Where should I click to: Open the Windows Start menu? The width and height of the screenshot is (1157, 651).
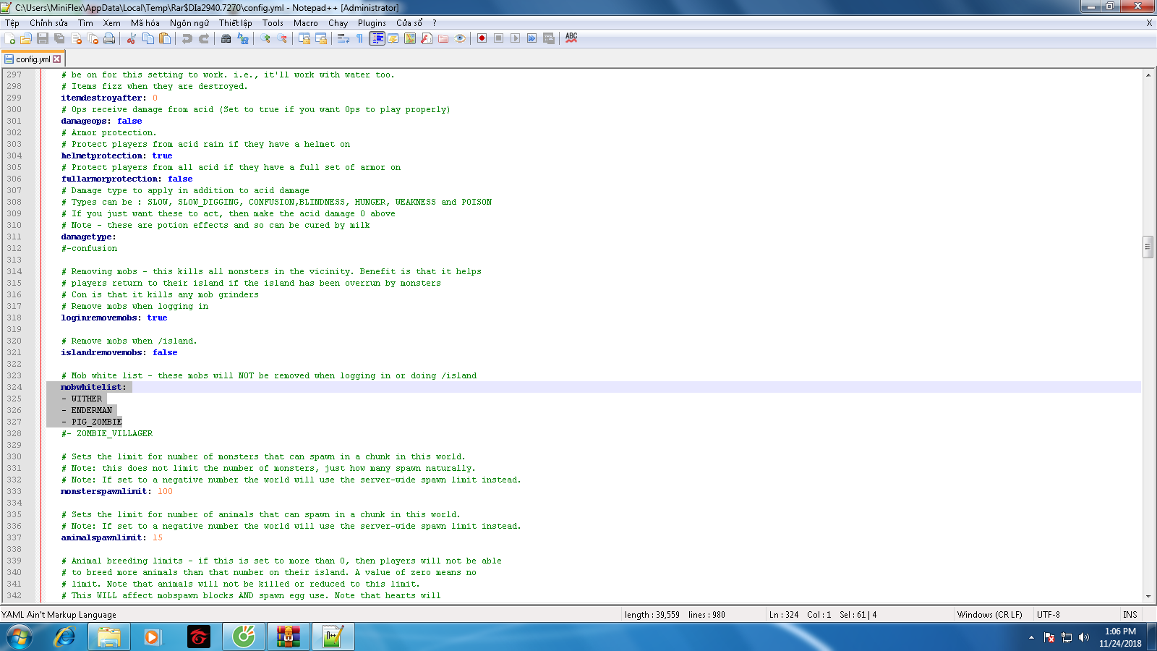[x=20, y=637]
